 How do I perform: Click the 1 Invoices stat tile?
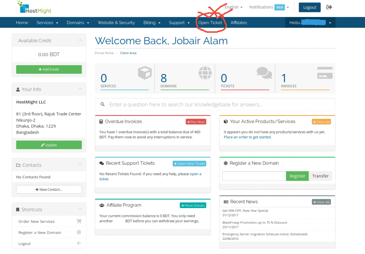click(305, 78)
